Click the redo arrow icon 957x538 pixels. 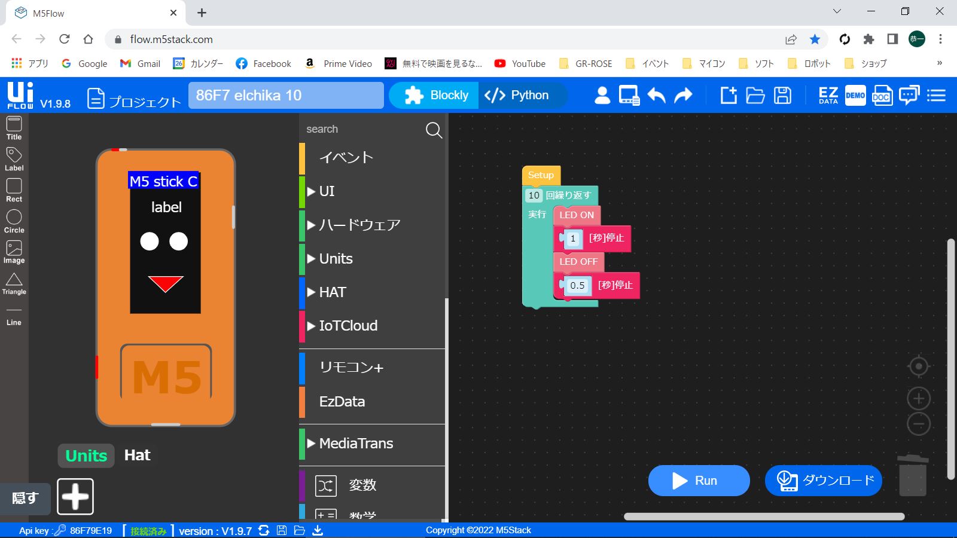tap(683, 96)
